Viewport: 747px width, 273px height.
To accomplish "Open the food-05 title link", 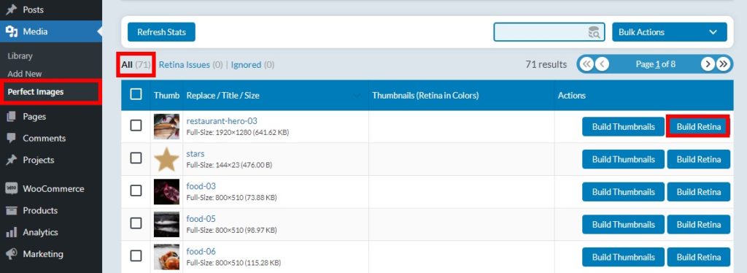I will (x=201, y=219).
